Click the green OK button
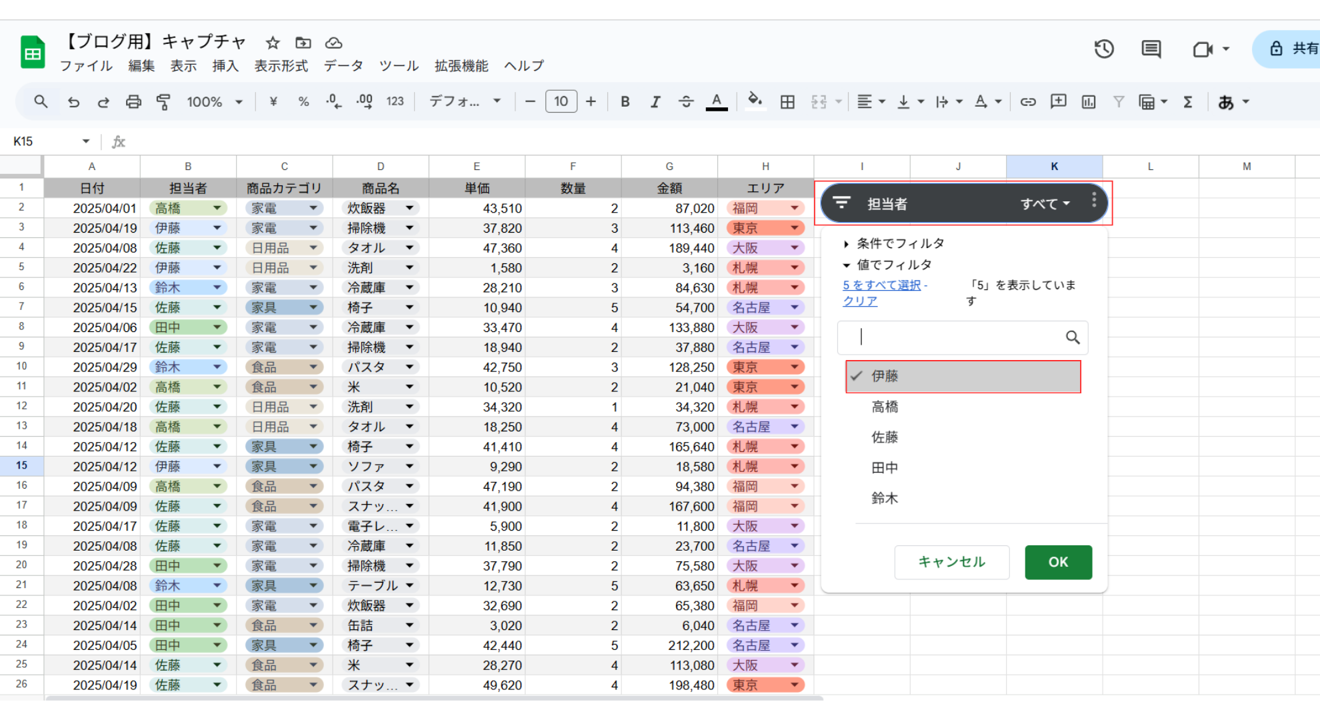 [x=1058, y=562]
